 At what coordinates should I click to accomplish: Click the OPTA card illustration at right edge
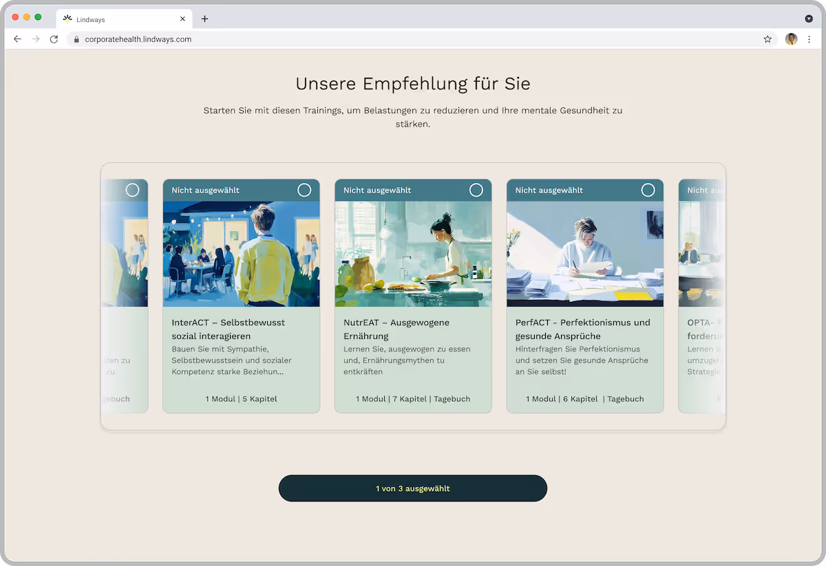click(701, 254)
